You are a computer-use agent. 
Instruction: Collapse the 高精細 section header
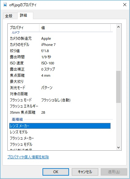[x=17, y=120]
